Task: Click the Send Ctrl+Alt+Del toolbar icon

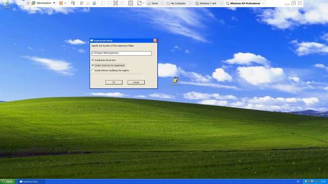Action: coord(73,3)
